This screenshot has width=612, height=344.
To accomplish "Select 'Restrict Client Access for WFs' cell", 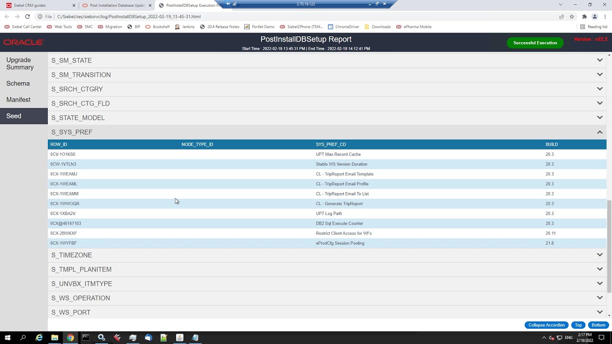I will (x=344, y=233).
